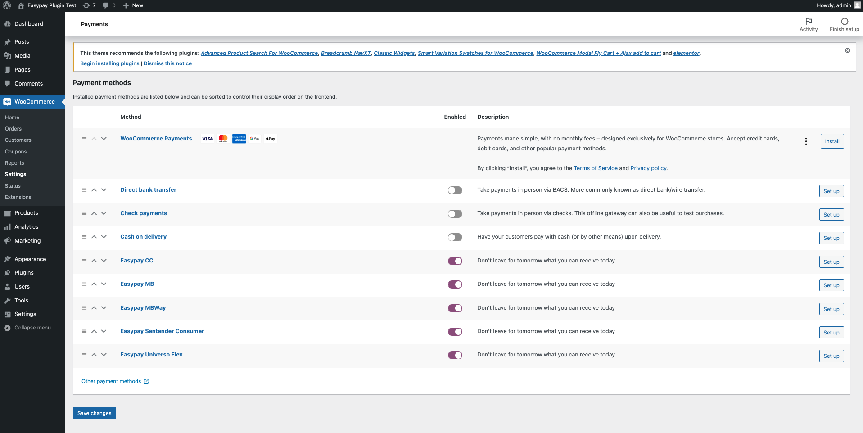Click the Visa card logo
The image size is (863, 433).
(x=208, y=139)
